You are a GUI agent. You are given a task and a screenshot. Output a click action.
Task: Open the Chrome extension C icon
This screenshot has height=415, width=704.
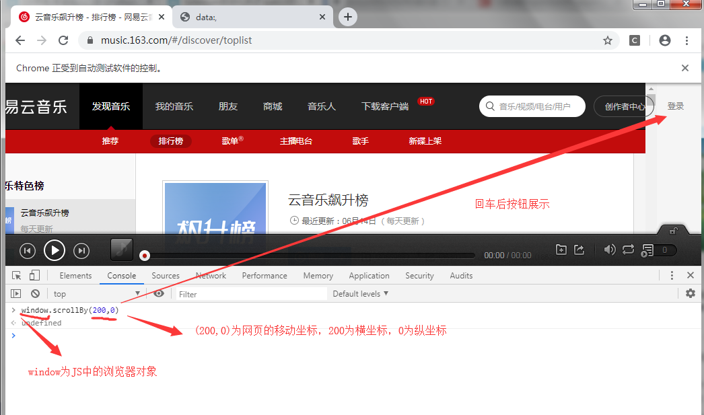[635, 40]
